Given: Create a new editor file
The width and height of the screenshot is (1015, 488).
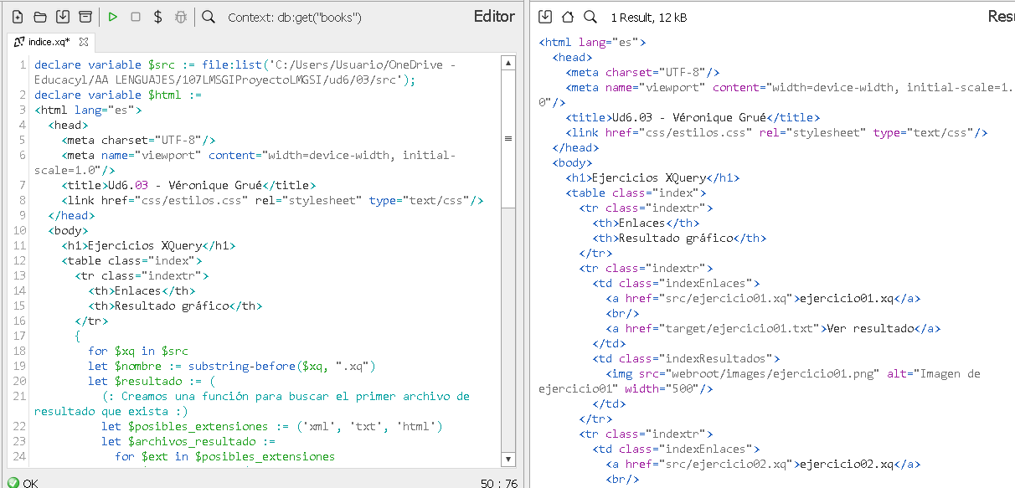Looking at the screenshot, I should [x=17, y=17].
